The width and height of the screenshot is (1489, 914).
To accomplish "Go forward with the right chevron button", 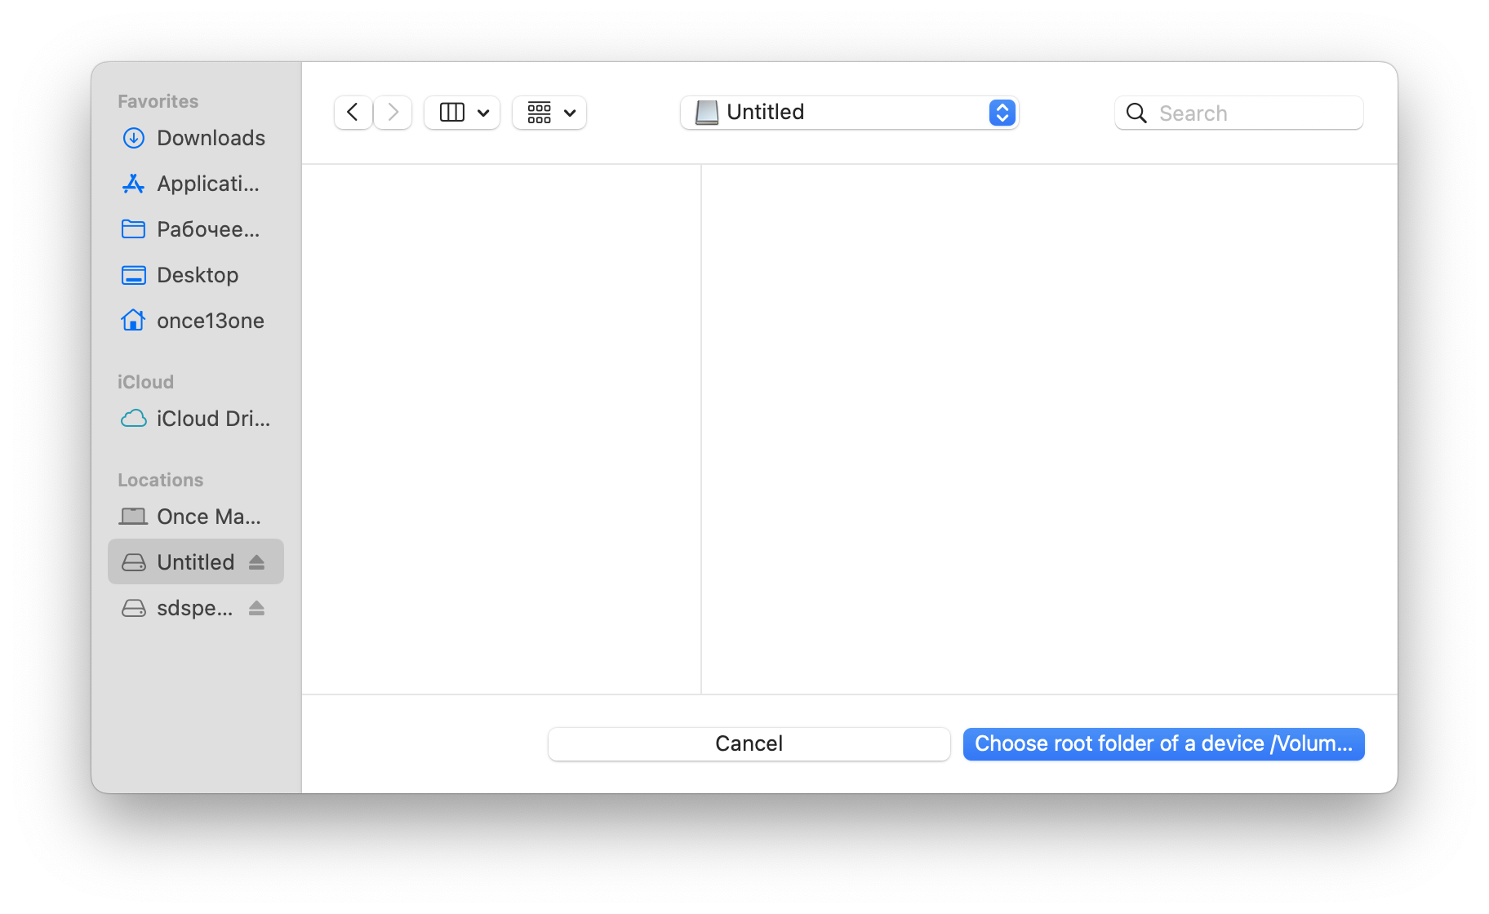I will point(393,113).
